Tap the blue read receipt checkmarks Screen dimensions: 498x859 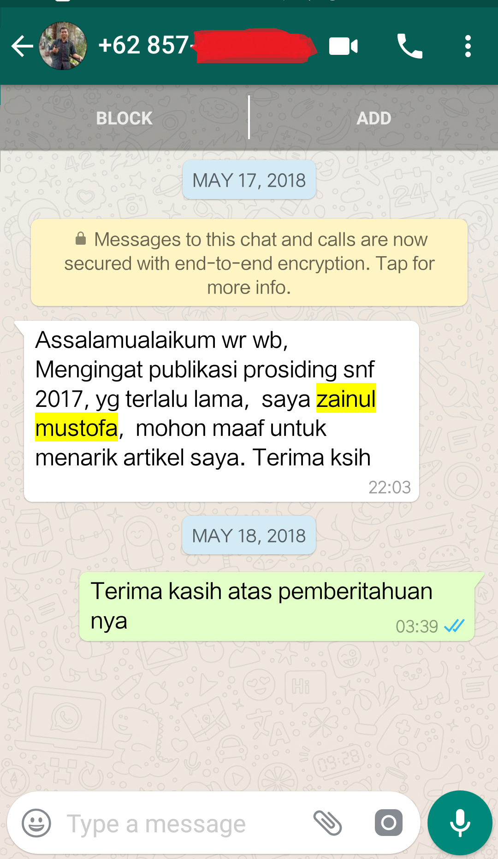[454, 626]
